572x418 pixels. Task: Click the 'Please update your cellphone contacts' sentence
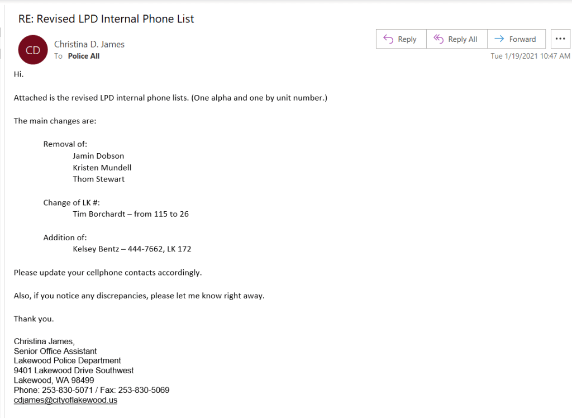tap(108, 273)
